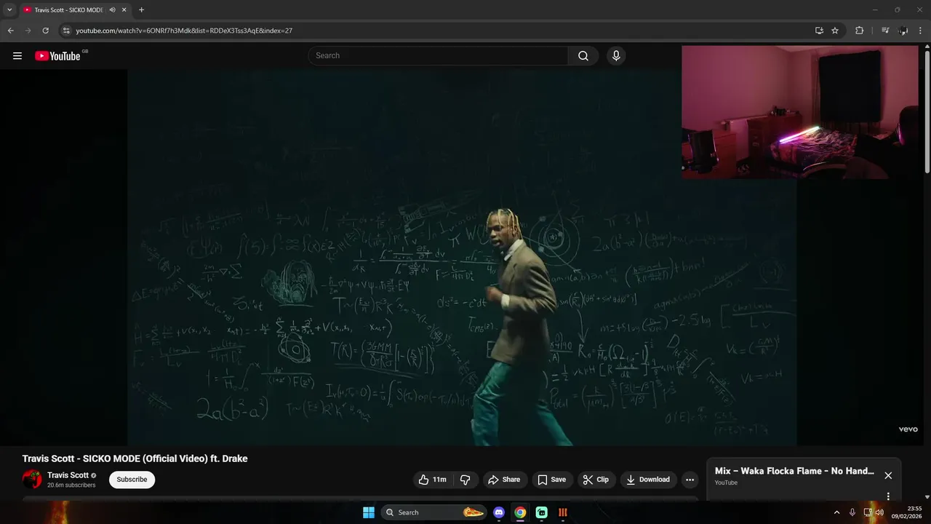The image size is (931, 524).
Task: Click the Clip button
Action: pos(596,480)
